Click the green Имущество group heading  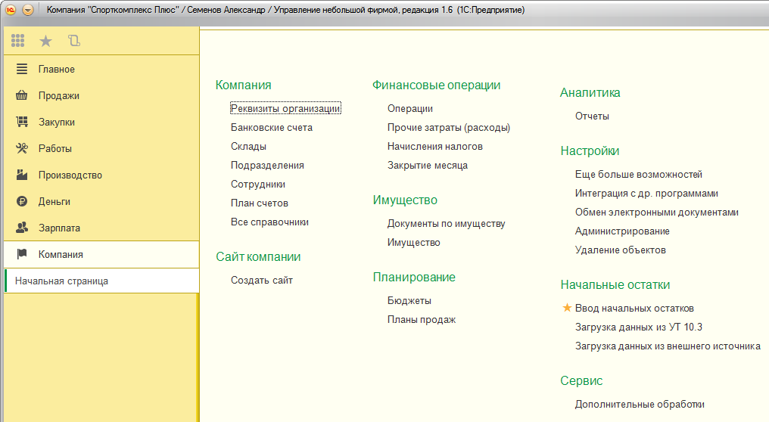[405, 200]
